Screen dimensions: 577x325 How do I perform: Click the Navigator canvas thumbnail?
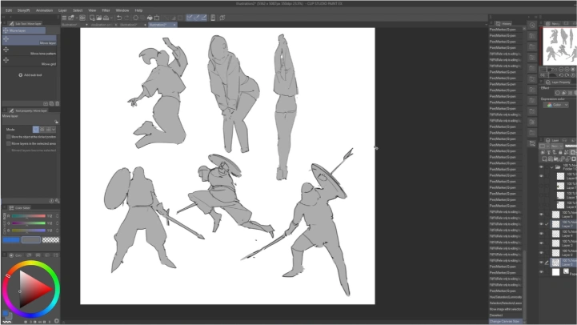[x=559, y=46]
